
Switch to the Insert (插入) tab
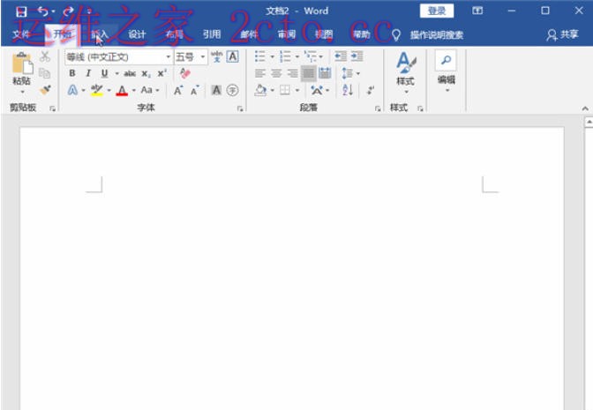coord(100,34)
